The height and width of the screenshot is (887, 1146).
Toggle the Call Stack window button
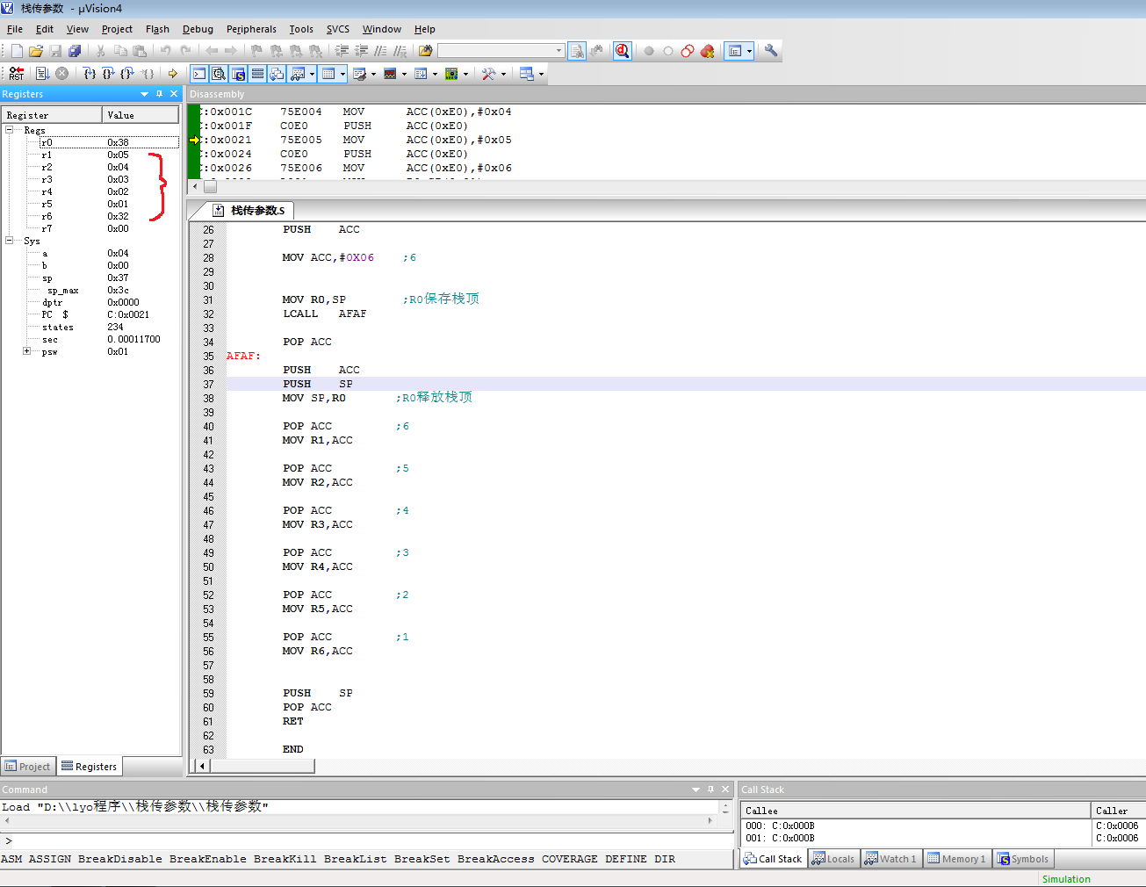click(277, 74)
